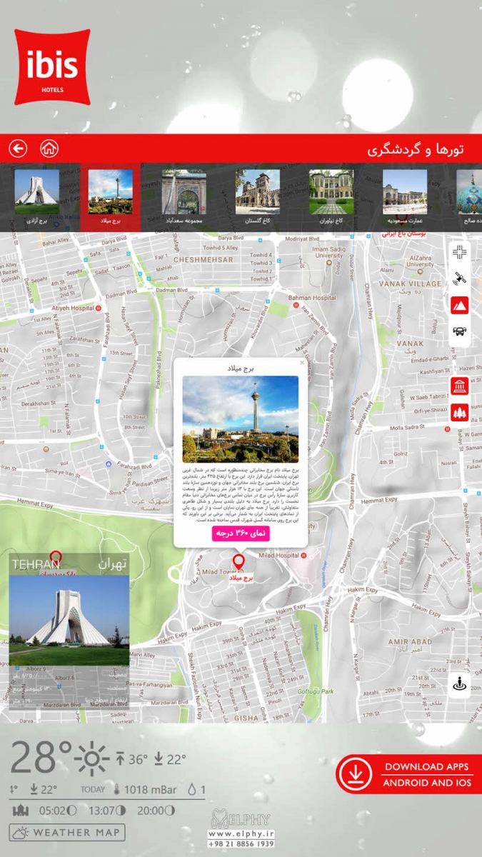Open the home screen icon
The height and width of the screenshot is (857, 482).
(x=49, y=149)
